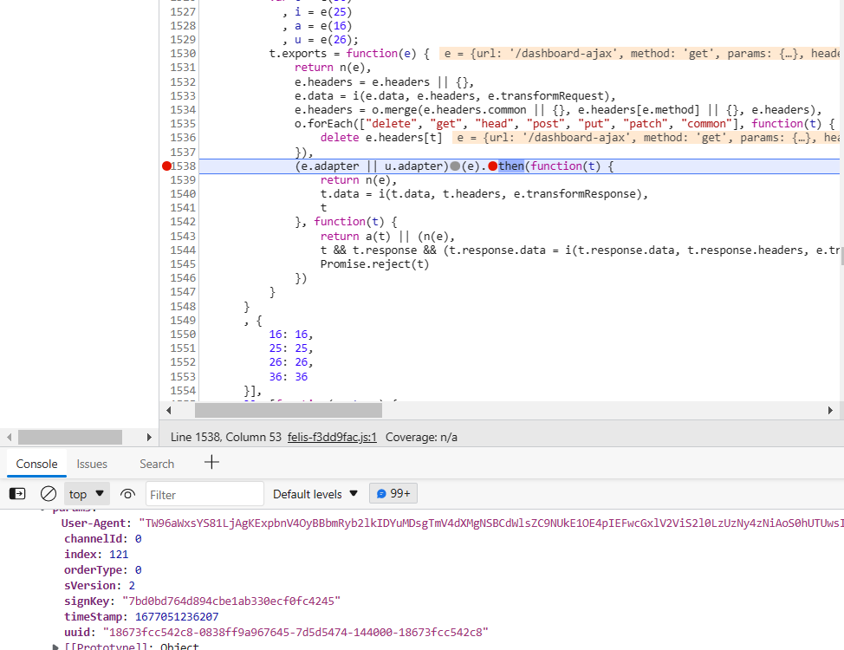This screenshot has height=650, width=844.
Task: Click t.exports on line 1530
Action: (298, 54)
